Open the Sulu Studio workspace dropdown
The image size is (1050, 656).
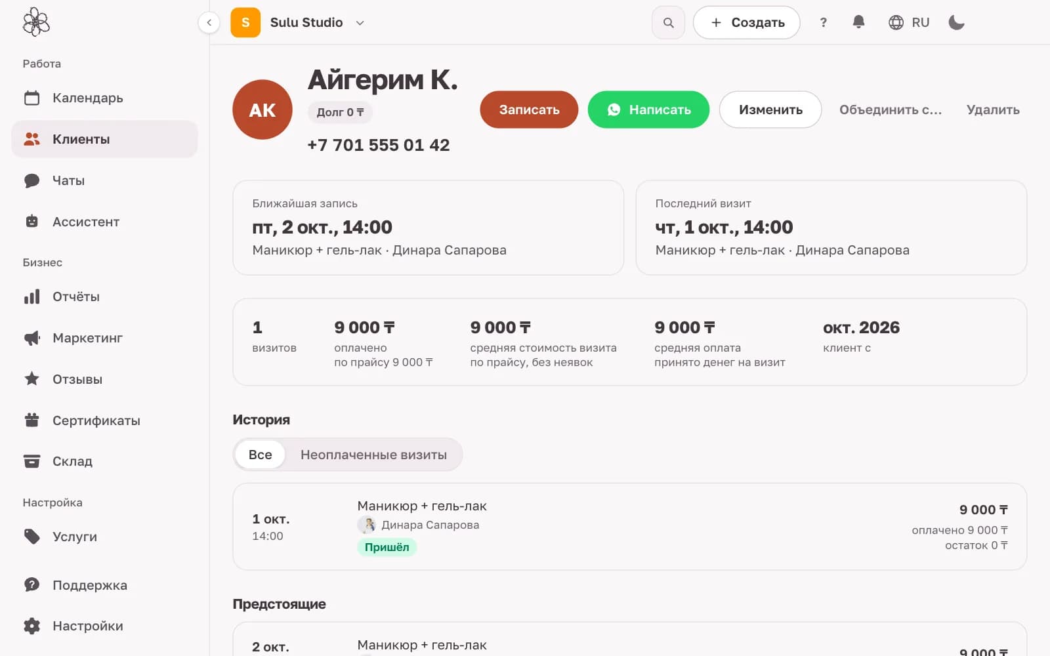(298, 22)
